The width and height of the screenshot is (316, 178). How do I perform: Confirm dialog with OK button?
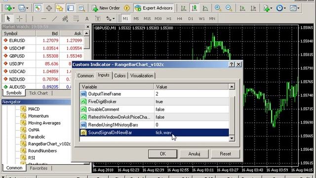tap(162, 154)
